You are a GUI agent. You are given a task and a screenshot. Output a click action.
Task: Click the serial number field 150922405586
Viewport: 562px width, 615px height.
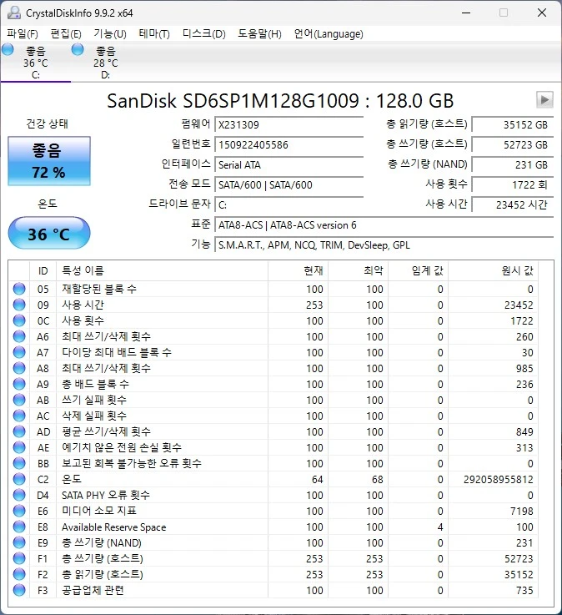289,144
